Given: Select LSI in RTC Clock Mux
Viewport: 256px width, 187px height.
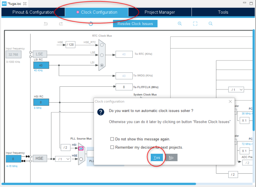Looking at the screenshot, I should pyautogui.click(x=102, y=65).
